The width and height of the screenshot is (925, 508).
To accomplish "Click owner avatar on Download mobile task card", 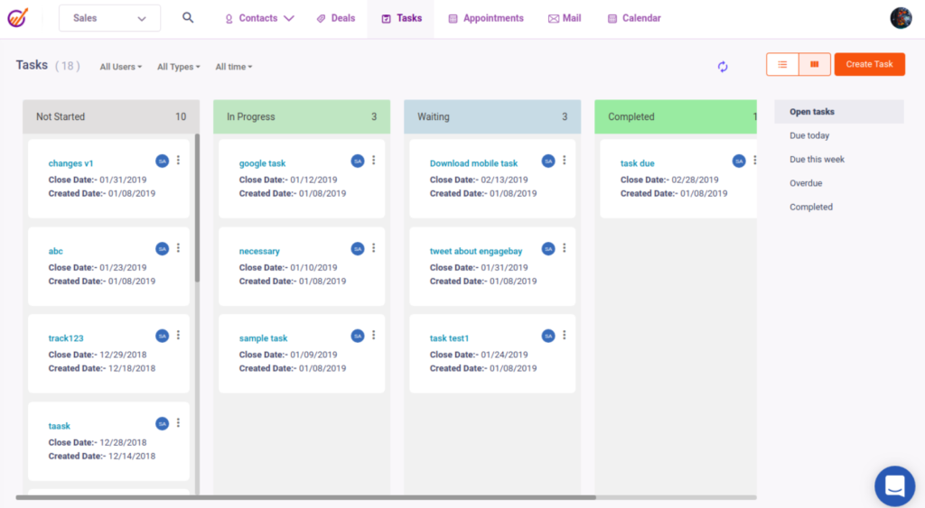I will [548, 161].
